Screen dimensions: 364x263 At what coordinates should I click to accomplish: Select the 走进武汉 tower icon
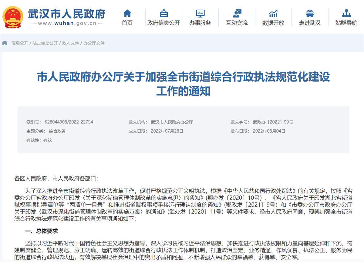click(310, 13)
